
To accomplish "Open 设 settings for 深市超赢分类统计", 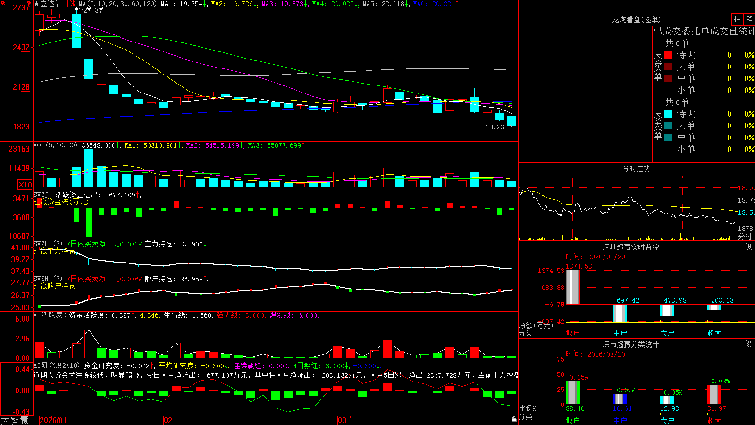I will click(x=748, y=344).
